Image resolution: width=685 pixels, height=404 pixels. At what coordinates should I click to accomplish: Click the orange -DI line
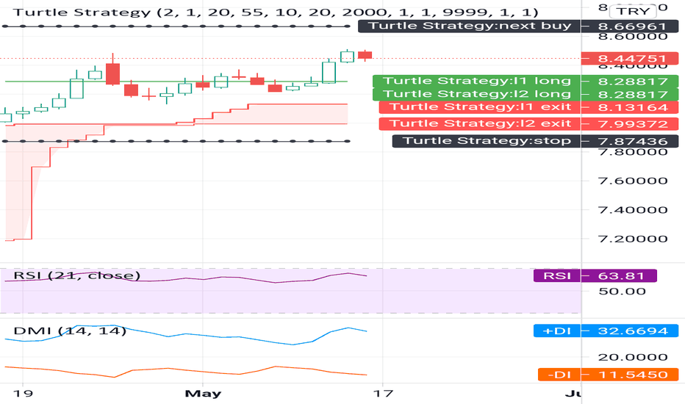[x=186, y=371]
